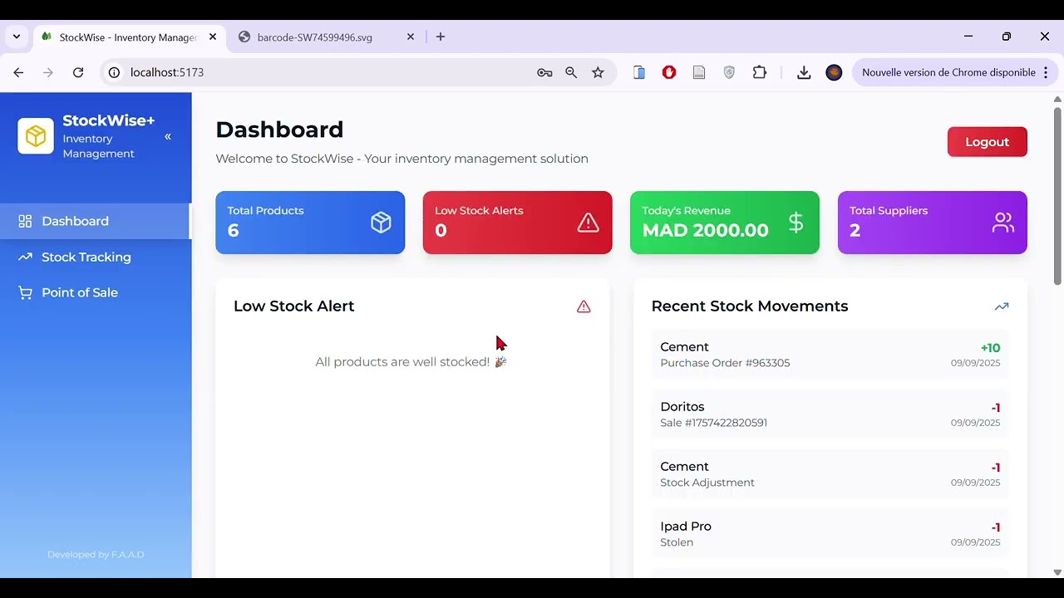Click the Low Stock Alert panel warning icon
Image resolution: width=1064 pixels, height=598 pixels.
pyautogui.click(x=584, y=306)
